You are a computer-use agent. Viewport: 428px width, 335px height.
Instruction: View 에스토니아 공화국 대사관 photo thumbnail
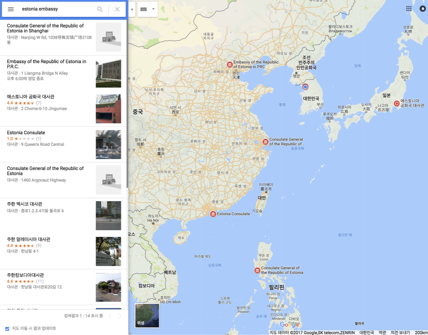(108, 109)
